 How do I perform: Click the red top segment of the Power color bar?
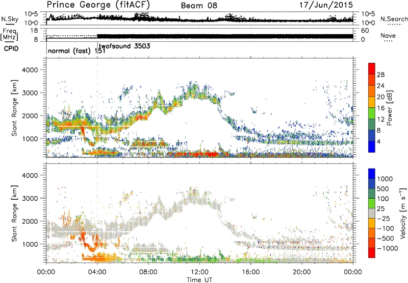click(372, 69)
